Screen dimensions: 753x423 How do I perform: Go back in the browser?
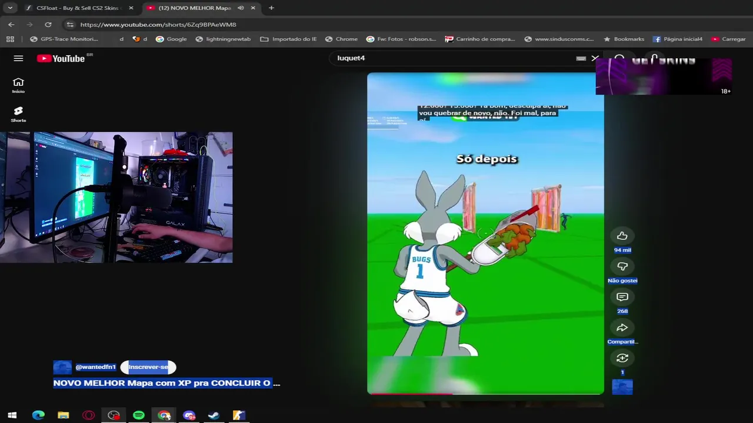point(11,25)
